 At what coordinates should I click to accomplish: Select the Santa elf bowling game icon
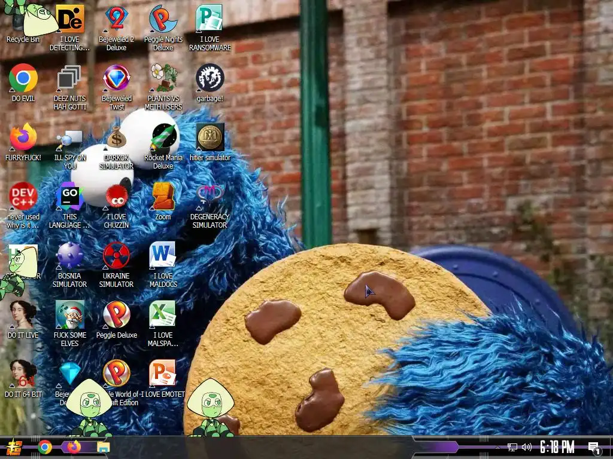[70, 324]
